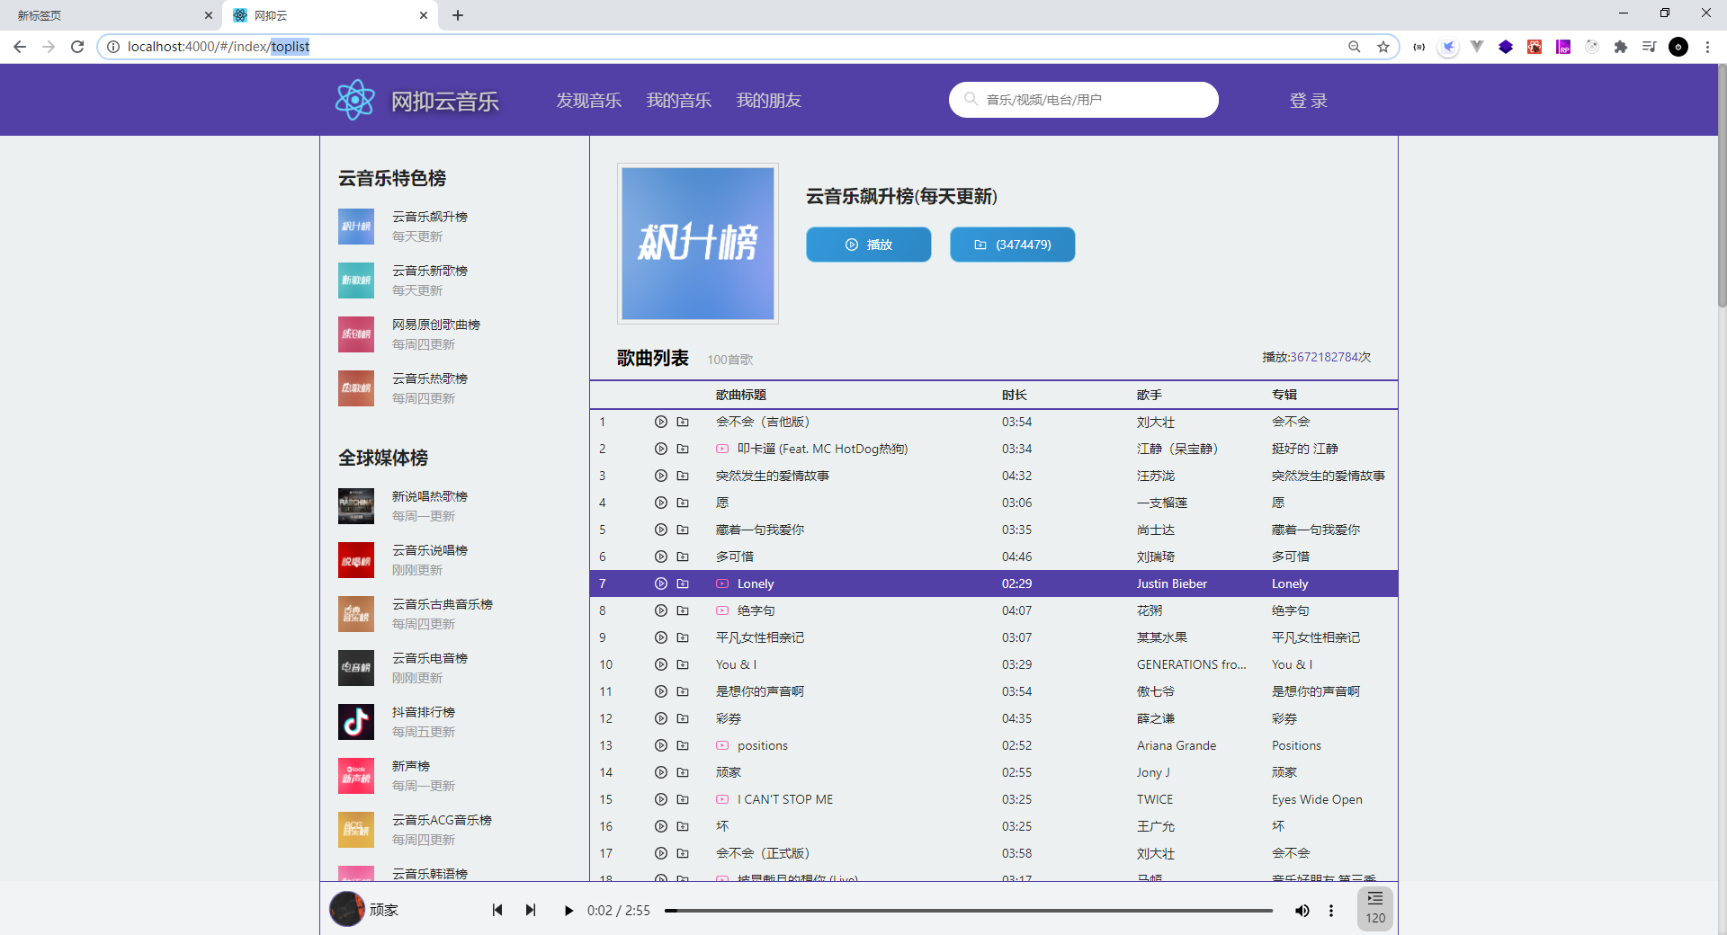Toggle play/pause in the bottom player

click(x=568, y=911)
